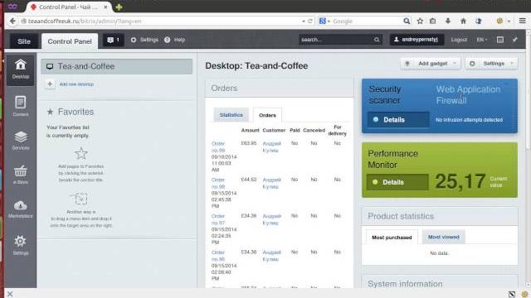The height and width of the screenshot is (298, 531).
Task: Open browser downloads arrow icon
Action: pos(448,21)
